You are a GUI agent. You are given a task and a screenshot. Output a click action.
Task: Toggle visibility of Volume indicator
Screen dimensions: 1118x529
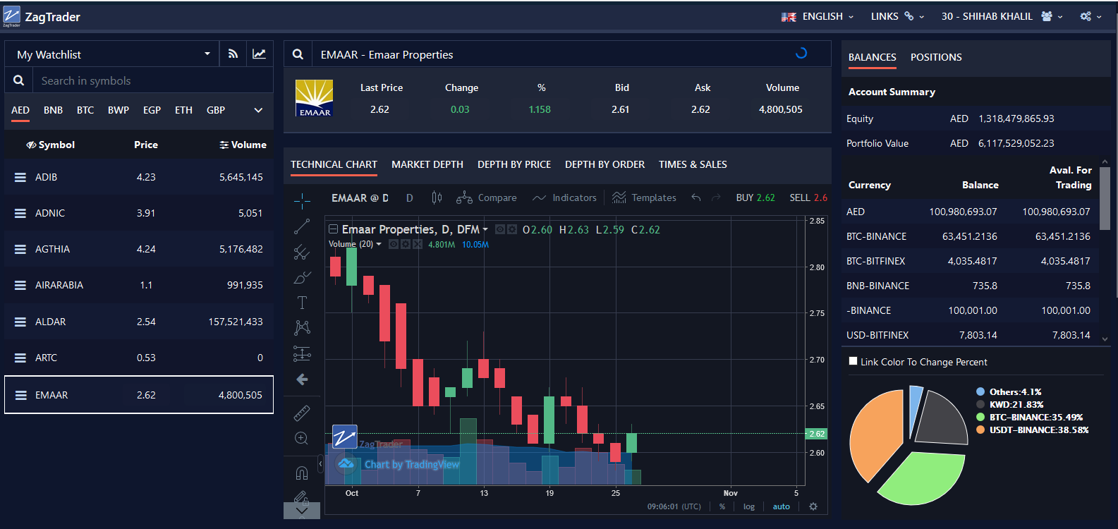click(394, 244)
